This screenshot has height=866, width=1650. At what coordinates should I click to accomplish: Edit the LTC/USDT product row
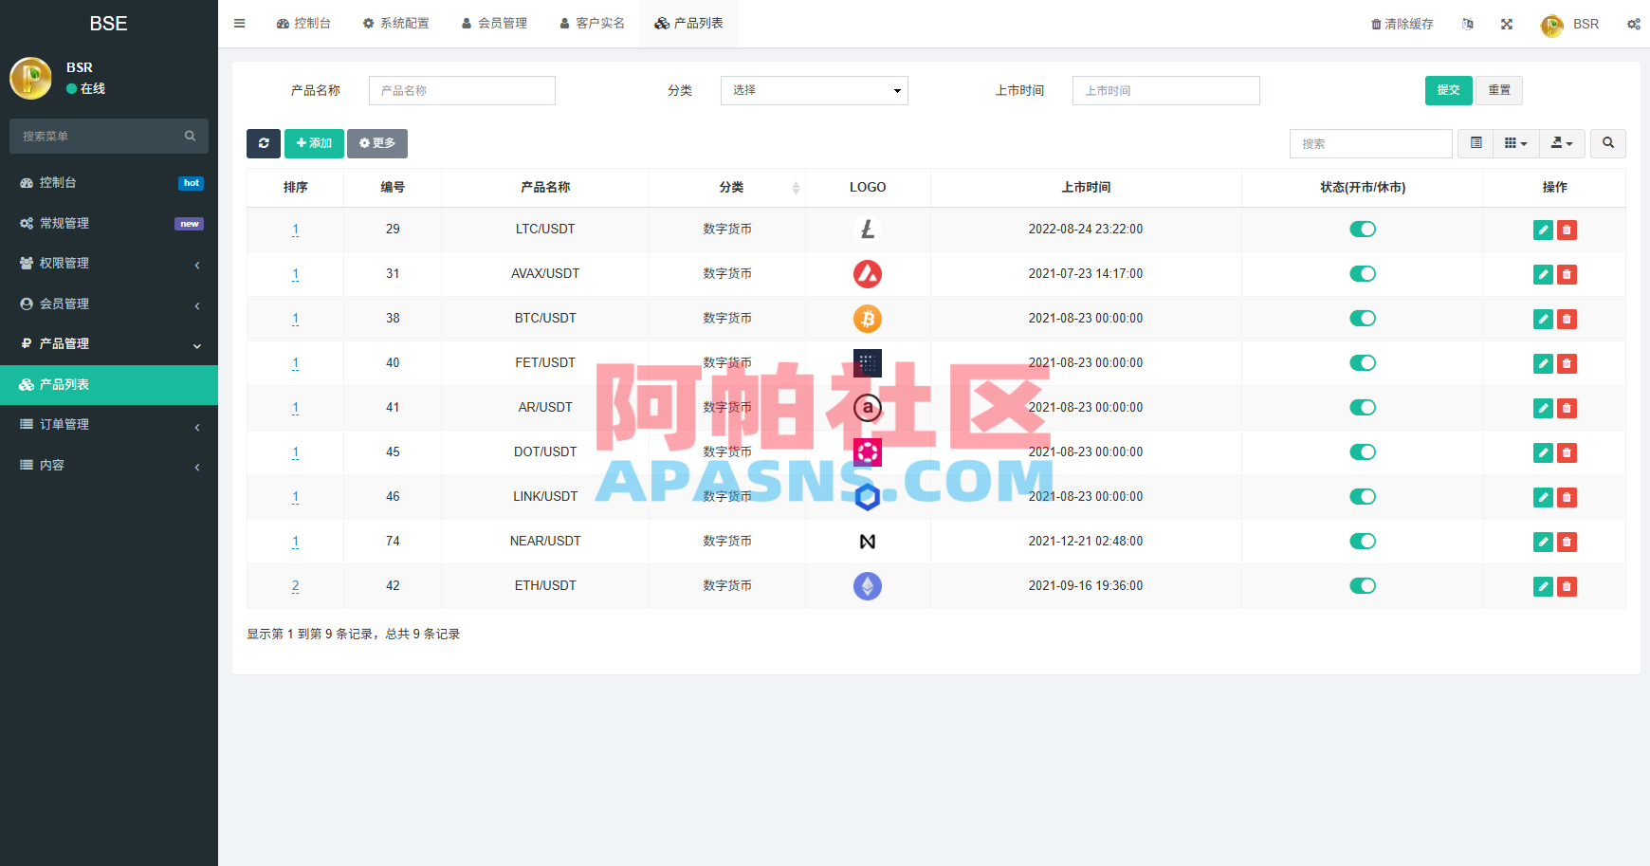pyautogui.click(x=1543, y=230)
